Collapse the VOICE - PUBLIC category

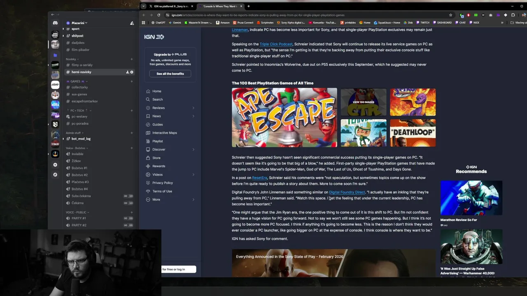[x=77, y=212]
